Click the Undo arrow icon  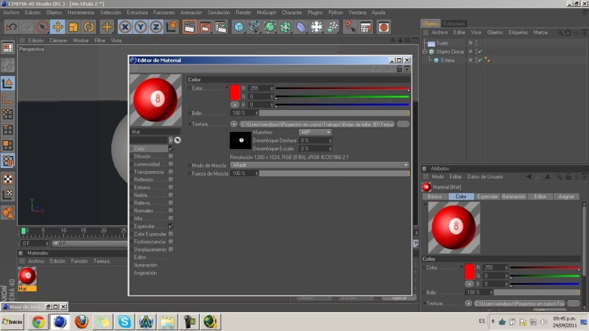(x=12, y=27)
